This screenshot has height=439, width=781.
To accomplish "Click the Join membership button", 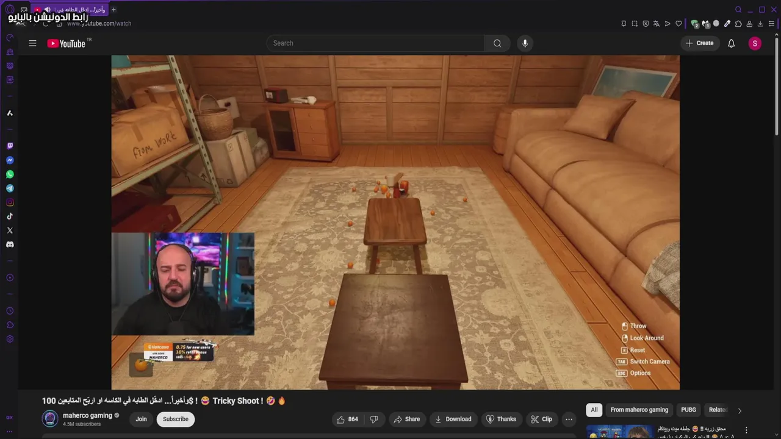I will point(141,419).
